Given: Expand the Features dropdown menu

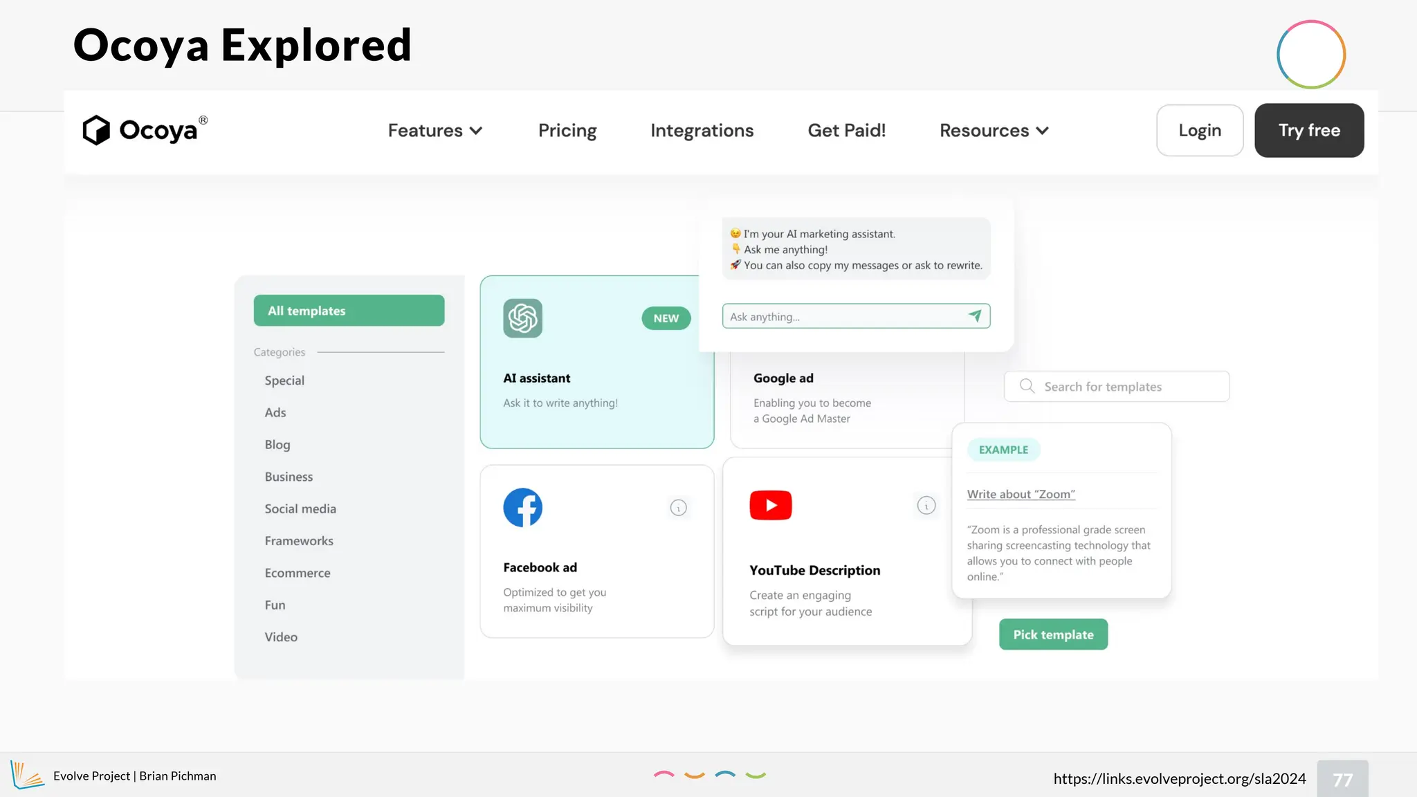Looking at the screenshot, I should (435, 130).
